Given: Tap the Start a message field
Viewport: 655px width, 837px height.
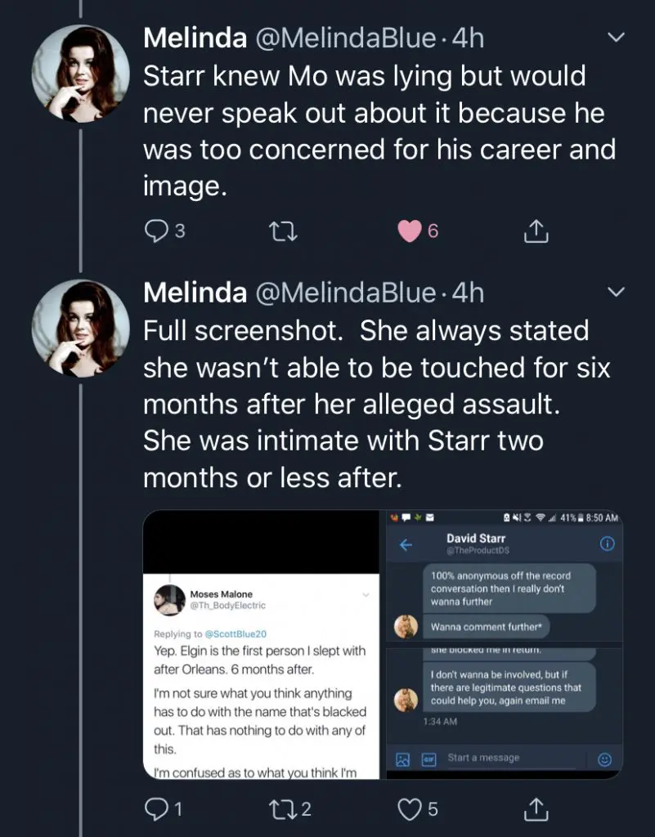Looking at the screenshot, I should pos(507,758).
